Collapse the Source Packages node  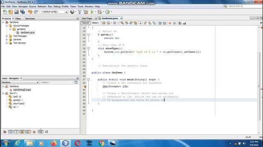click(x=7, y=26)
